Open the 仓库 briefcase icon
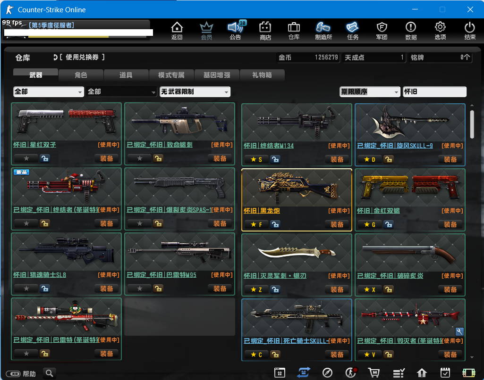The height and width of the screenshot is (380, 484). [x=294, y=31]
